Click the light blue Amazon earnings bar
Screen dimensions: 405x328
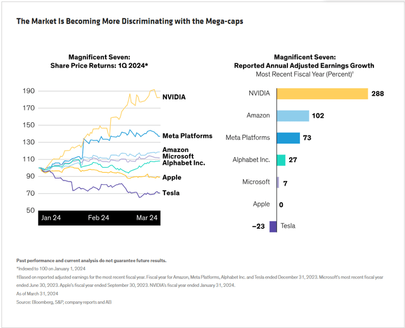pyautogui.click(x=293, y=116)
